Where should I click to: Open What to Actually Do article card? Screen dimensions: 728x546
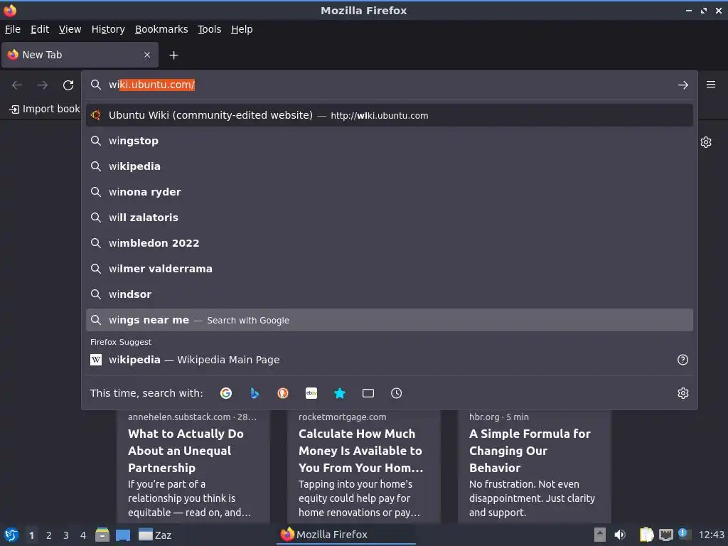[x=193, y=466]
